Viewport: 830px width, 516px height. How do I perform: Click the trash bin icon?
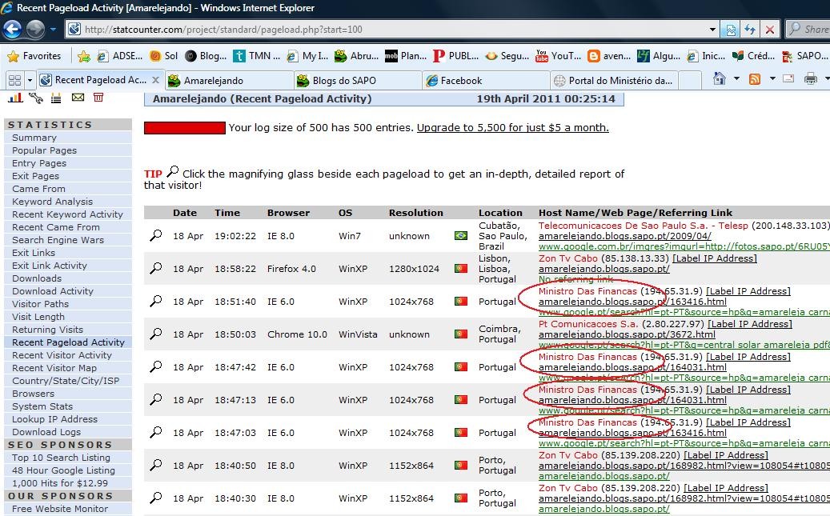98,98
